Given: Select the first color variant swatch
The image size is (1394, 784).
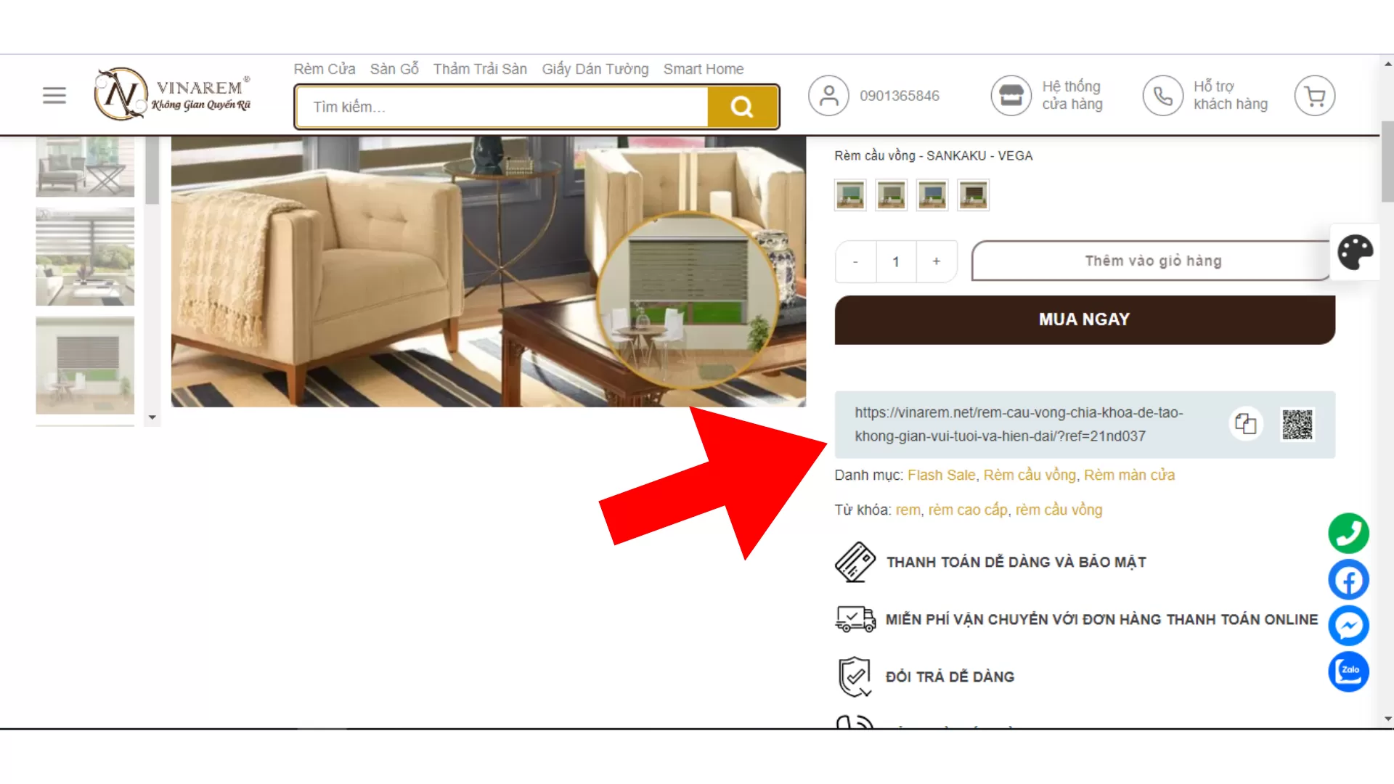Looking at the screenshot, I should click(x=850, y=195).
